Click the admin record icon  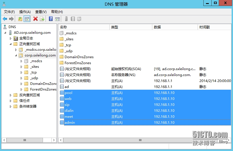click(61, 123)
